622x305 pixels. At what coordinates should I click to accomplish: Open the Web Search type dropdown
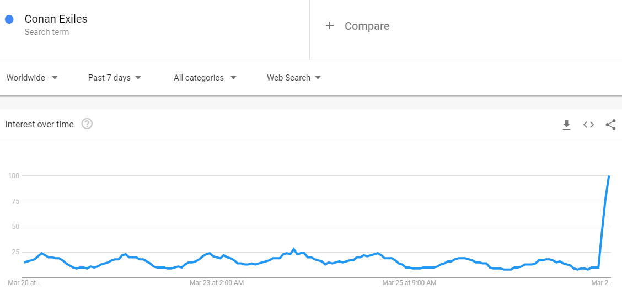[294, 78]
